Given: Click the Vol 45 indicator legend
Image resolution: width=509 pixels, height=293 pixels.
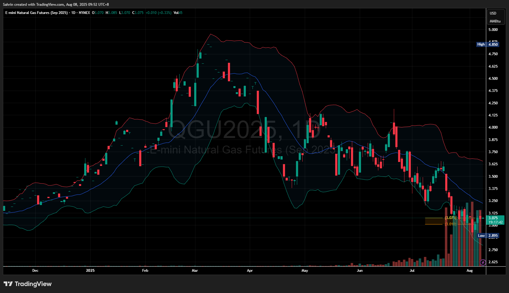Looking at the screenshot, I should pos(178,13).
